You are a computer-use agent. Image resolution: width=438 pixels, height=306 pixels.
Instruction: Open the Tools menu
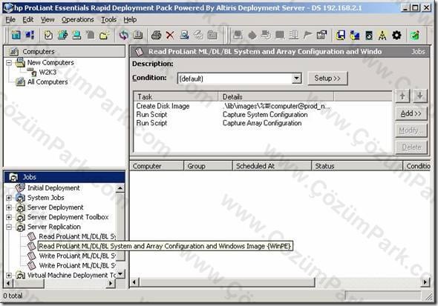click(x=108, y=20)
